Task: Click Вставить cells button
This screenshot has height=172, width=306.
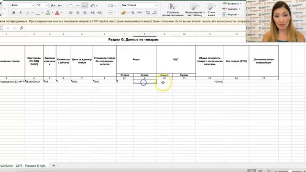Action: 232,3
